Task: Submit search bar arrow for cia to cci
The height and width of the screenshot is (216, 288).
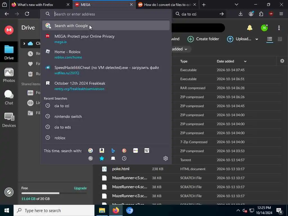Action: pos(222,14)
